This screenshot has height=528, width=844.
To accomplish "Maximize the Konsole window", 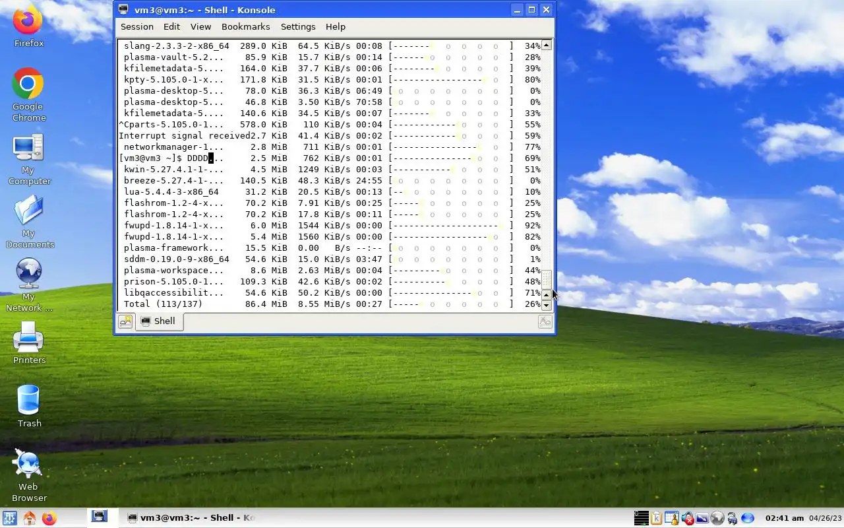I will [531, 10].
